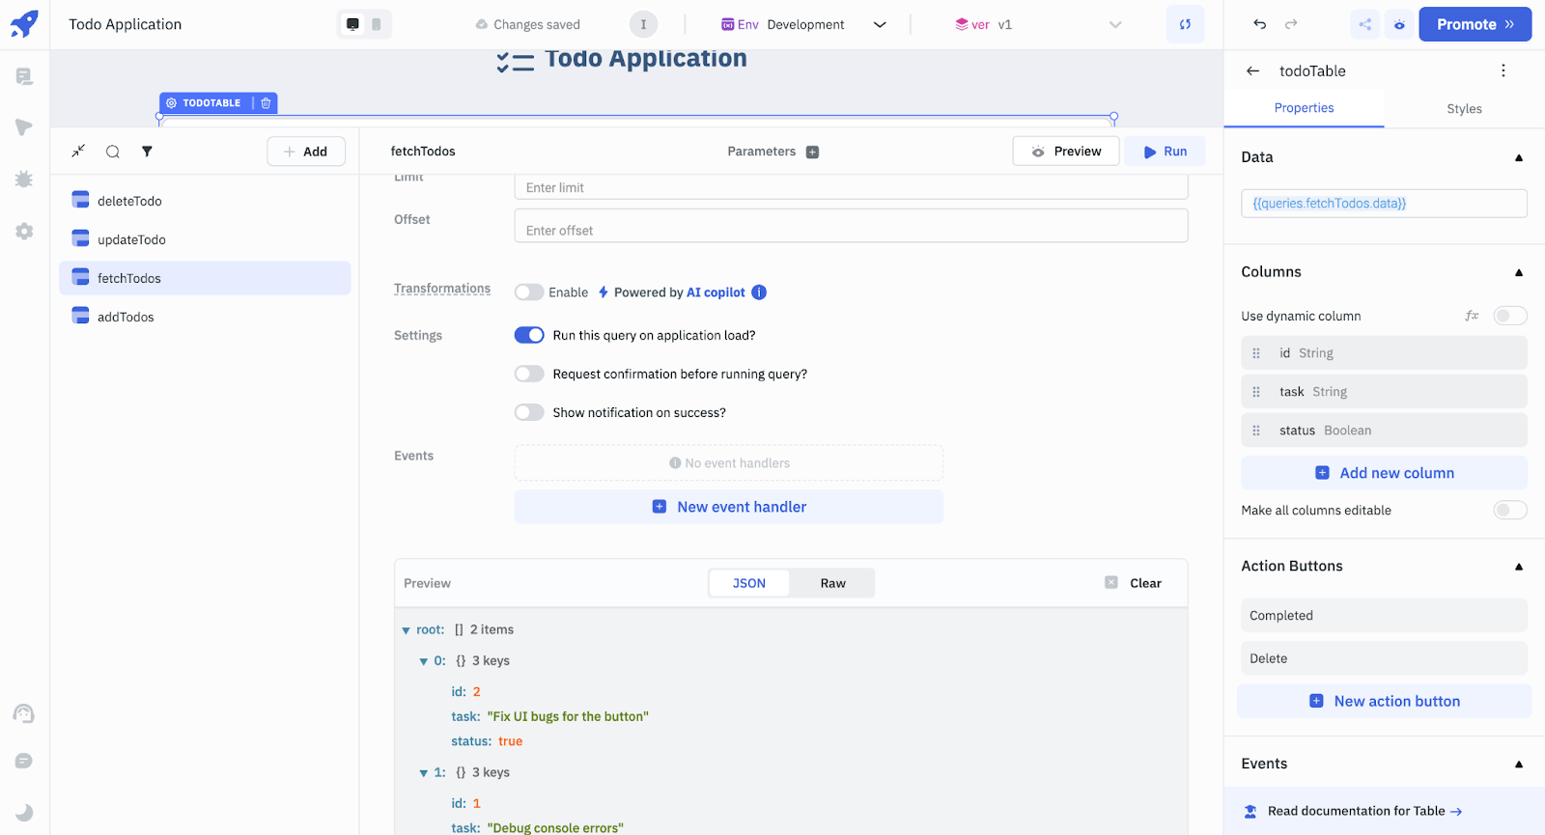This screenshot has height=835, width=1545.
Task: Switch to mobile layout view
Action: [x=377, y=24]
